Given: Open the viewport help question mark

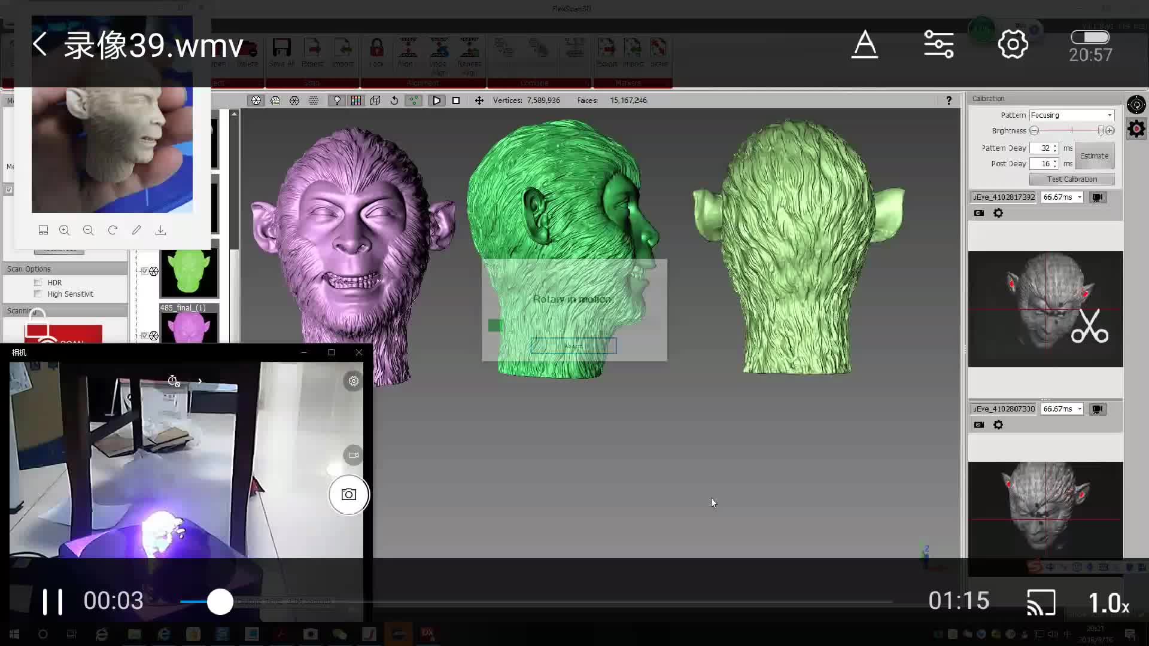Looking at the screenshot, I should pyautogui.click(x=949, y=100).
